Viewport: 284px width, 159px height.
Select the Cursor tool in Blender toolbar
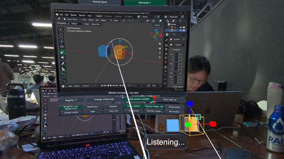coord(61,35)
